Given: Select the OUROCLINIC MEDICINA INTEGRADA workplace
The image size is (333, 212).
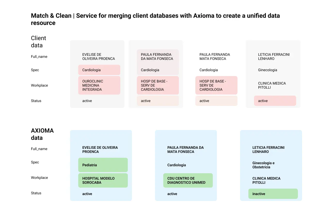Looking at the screenshot, I should (x=99, y=85).
